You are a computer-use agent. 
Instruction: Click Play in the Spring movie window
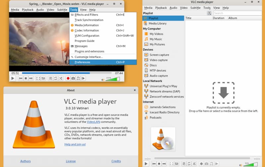coord(13,78)
